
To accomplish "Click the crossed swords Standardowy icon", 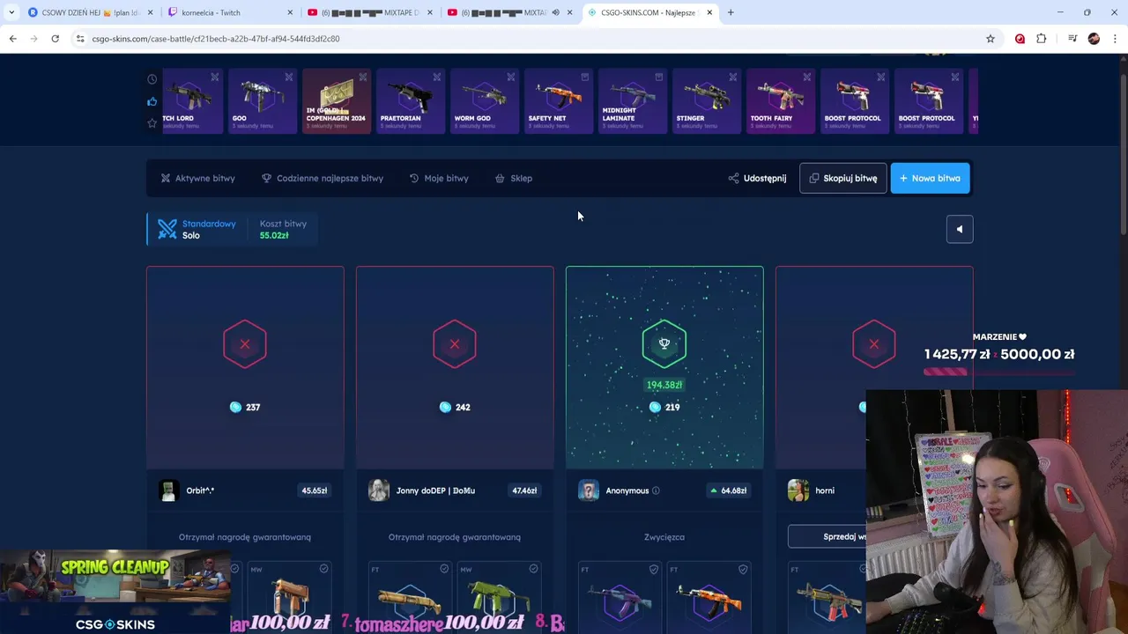I will (x=167, y=229).
